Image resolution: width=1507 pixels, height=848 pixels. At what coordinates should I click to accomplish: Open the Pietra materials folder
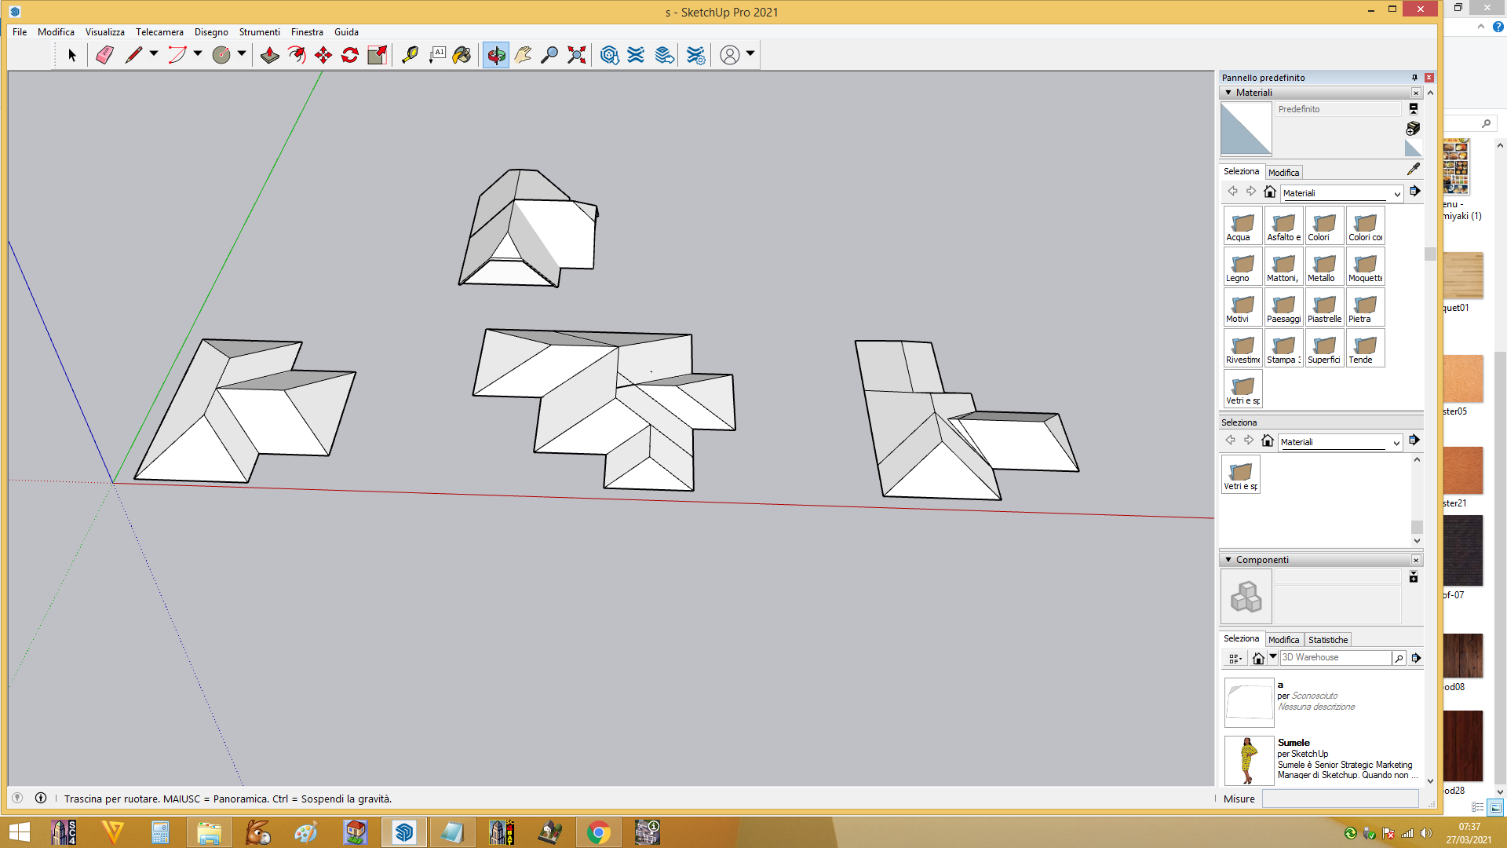click(x=1366, y=308)
